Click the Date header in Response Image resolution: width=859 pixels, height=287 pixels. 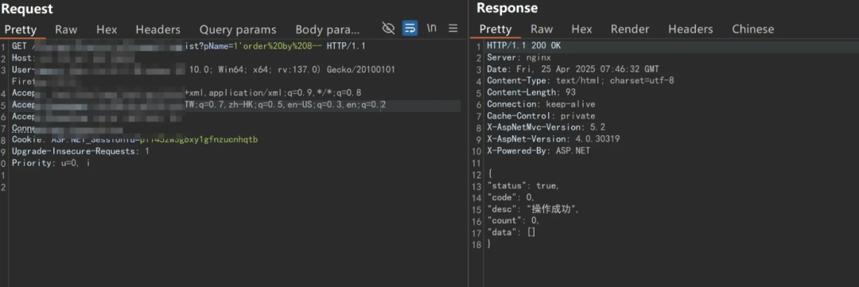click(x=573, y=69)
